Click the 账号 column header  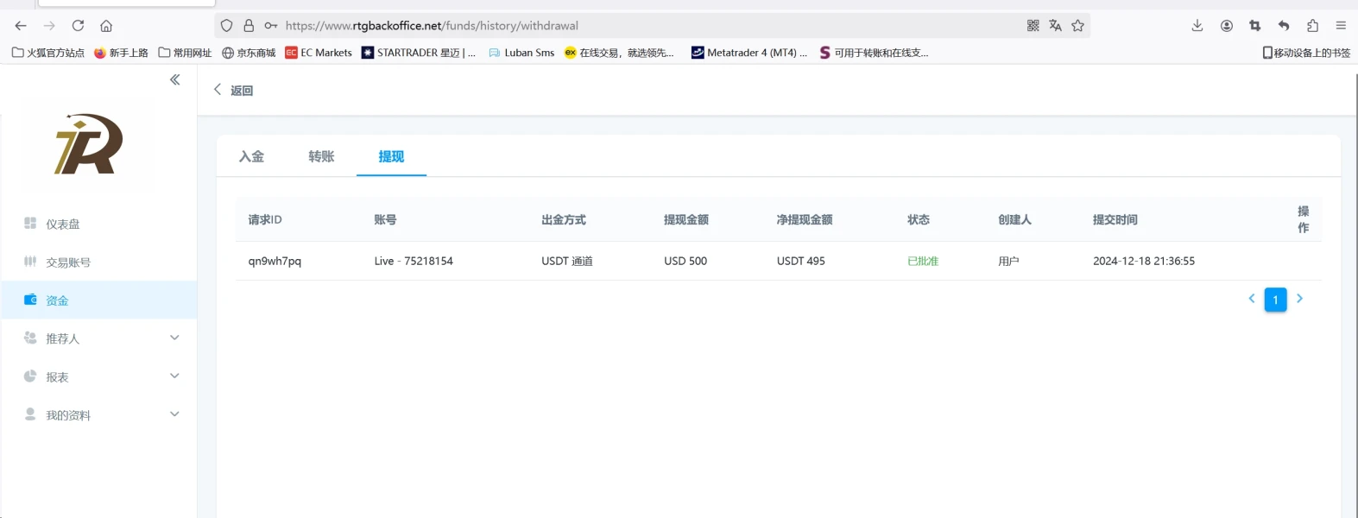pos(385,219)
